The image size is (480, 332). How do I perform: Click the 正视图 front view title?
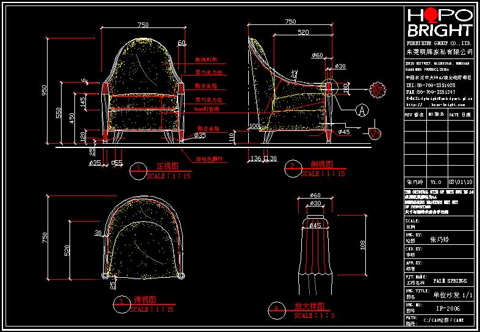[168, 167]
